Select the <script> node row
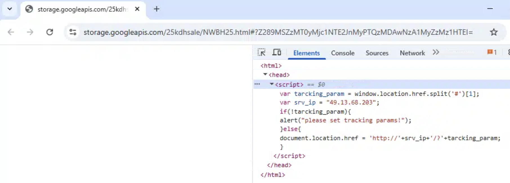This screenshot has width=510, height=183. pos(382,84)
